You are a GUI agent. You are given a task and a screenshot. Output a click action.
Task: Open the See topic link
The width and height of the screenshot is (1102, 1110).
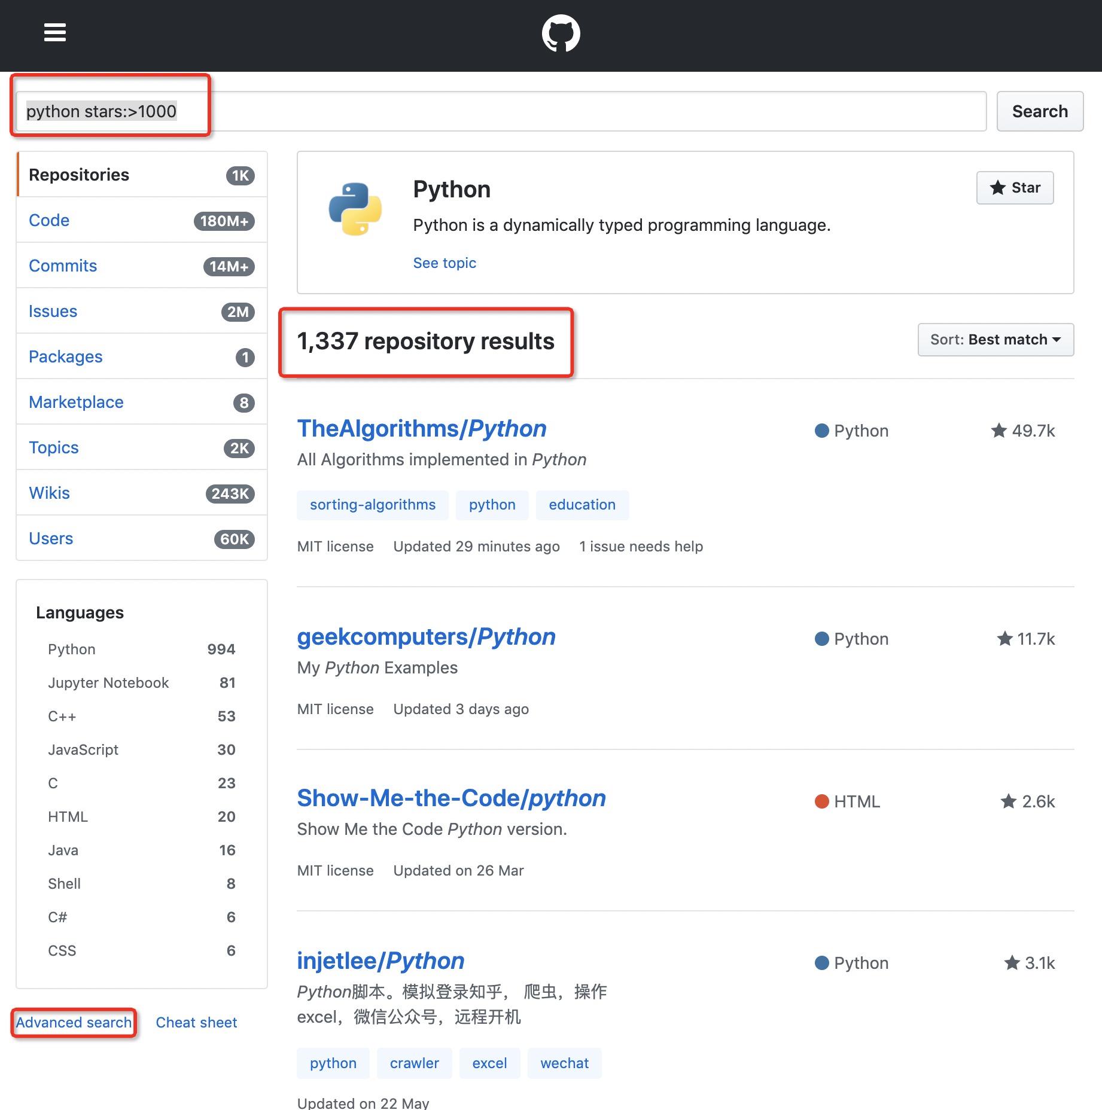click(x=445, y=263)
